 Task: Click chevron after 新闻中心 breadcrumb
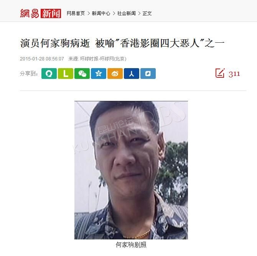pos(114,13)
